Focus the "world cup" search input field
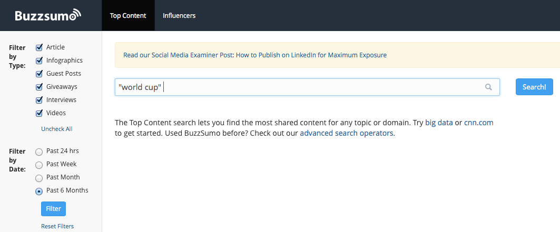This screenshot has width=560, height=232. pyautogui.click(x=300, y=87)
